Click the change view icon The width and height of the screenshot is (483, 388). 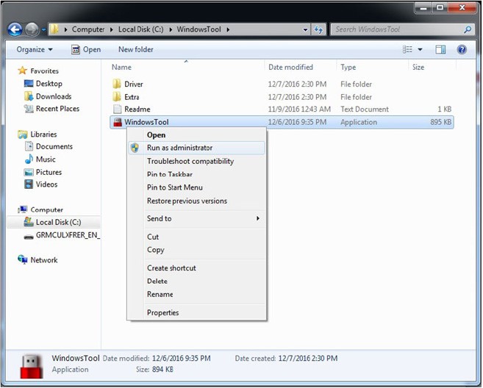[407, 49]
